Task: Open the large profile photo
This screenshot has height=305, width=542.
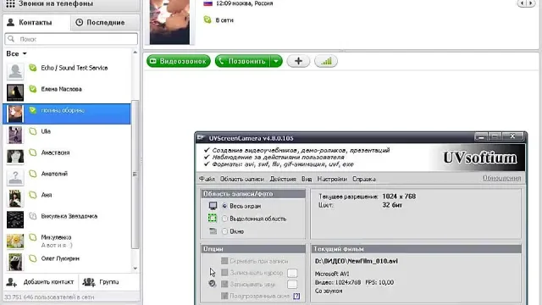Action: pyautogui.click(x=169, y=21)
